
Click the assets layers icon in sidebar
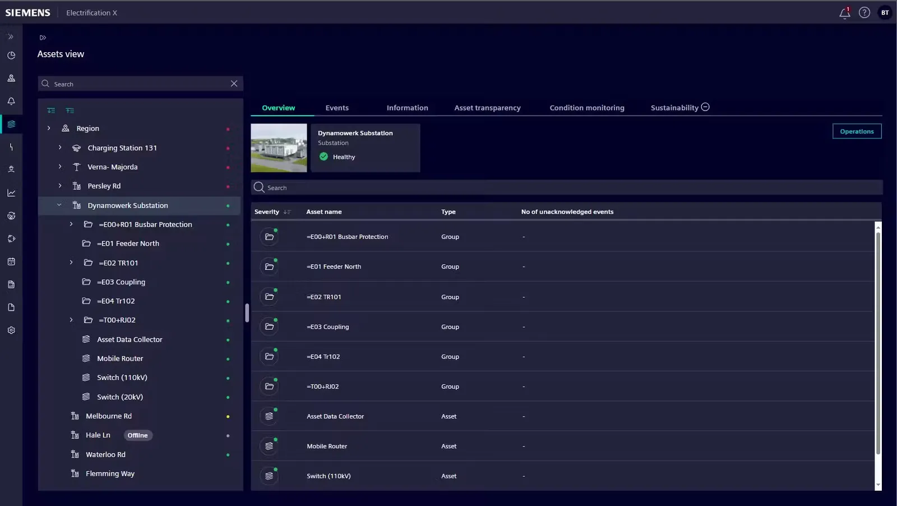[11, 124]
